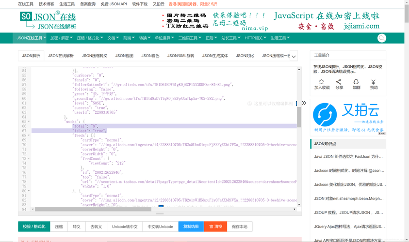Image resolution: width=409 pixels, height=242 pixels.
Task: Click the 校验 / 格式化 button
Action: coord(34,227)
